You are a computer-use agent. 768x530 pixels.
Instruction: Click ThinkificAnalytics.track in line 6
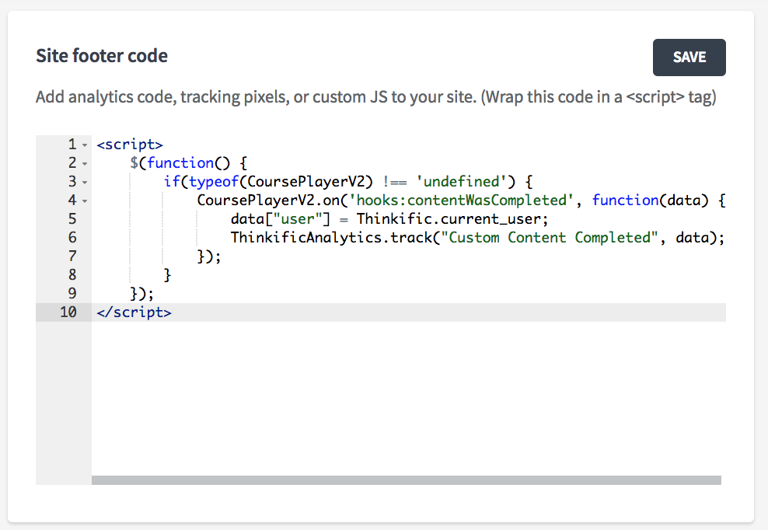tap(331, 238)
